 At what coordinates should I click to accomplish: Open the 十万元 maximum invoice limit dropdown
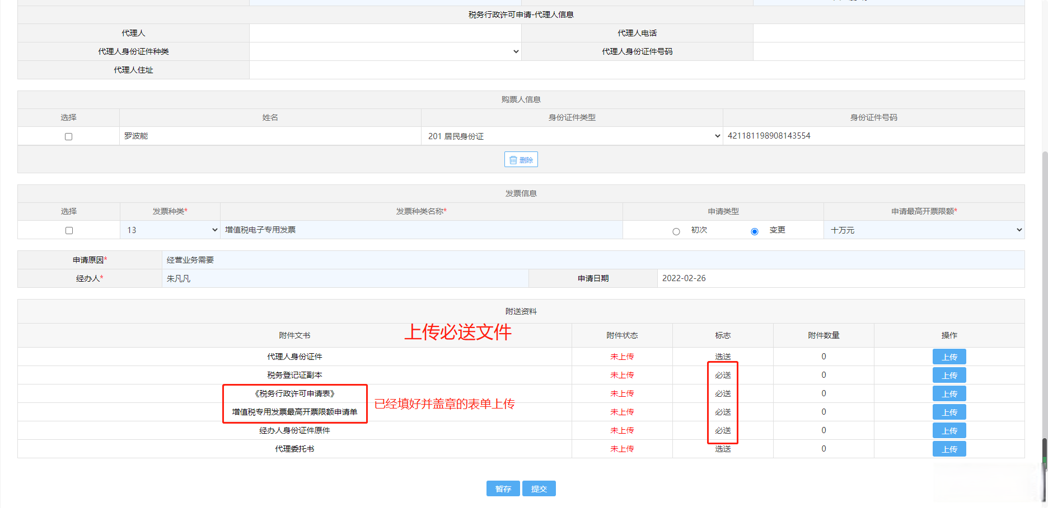pos(924,230)
